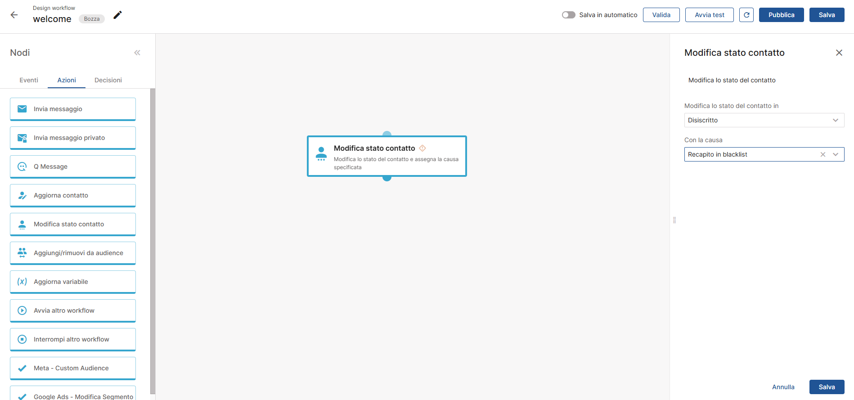Click the Pubblica button

(781, 15)
